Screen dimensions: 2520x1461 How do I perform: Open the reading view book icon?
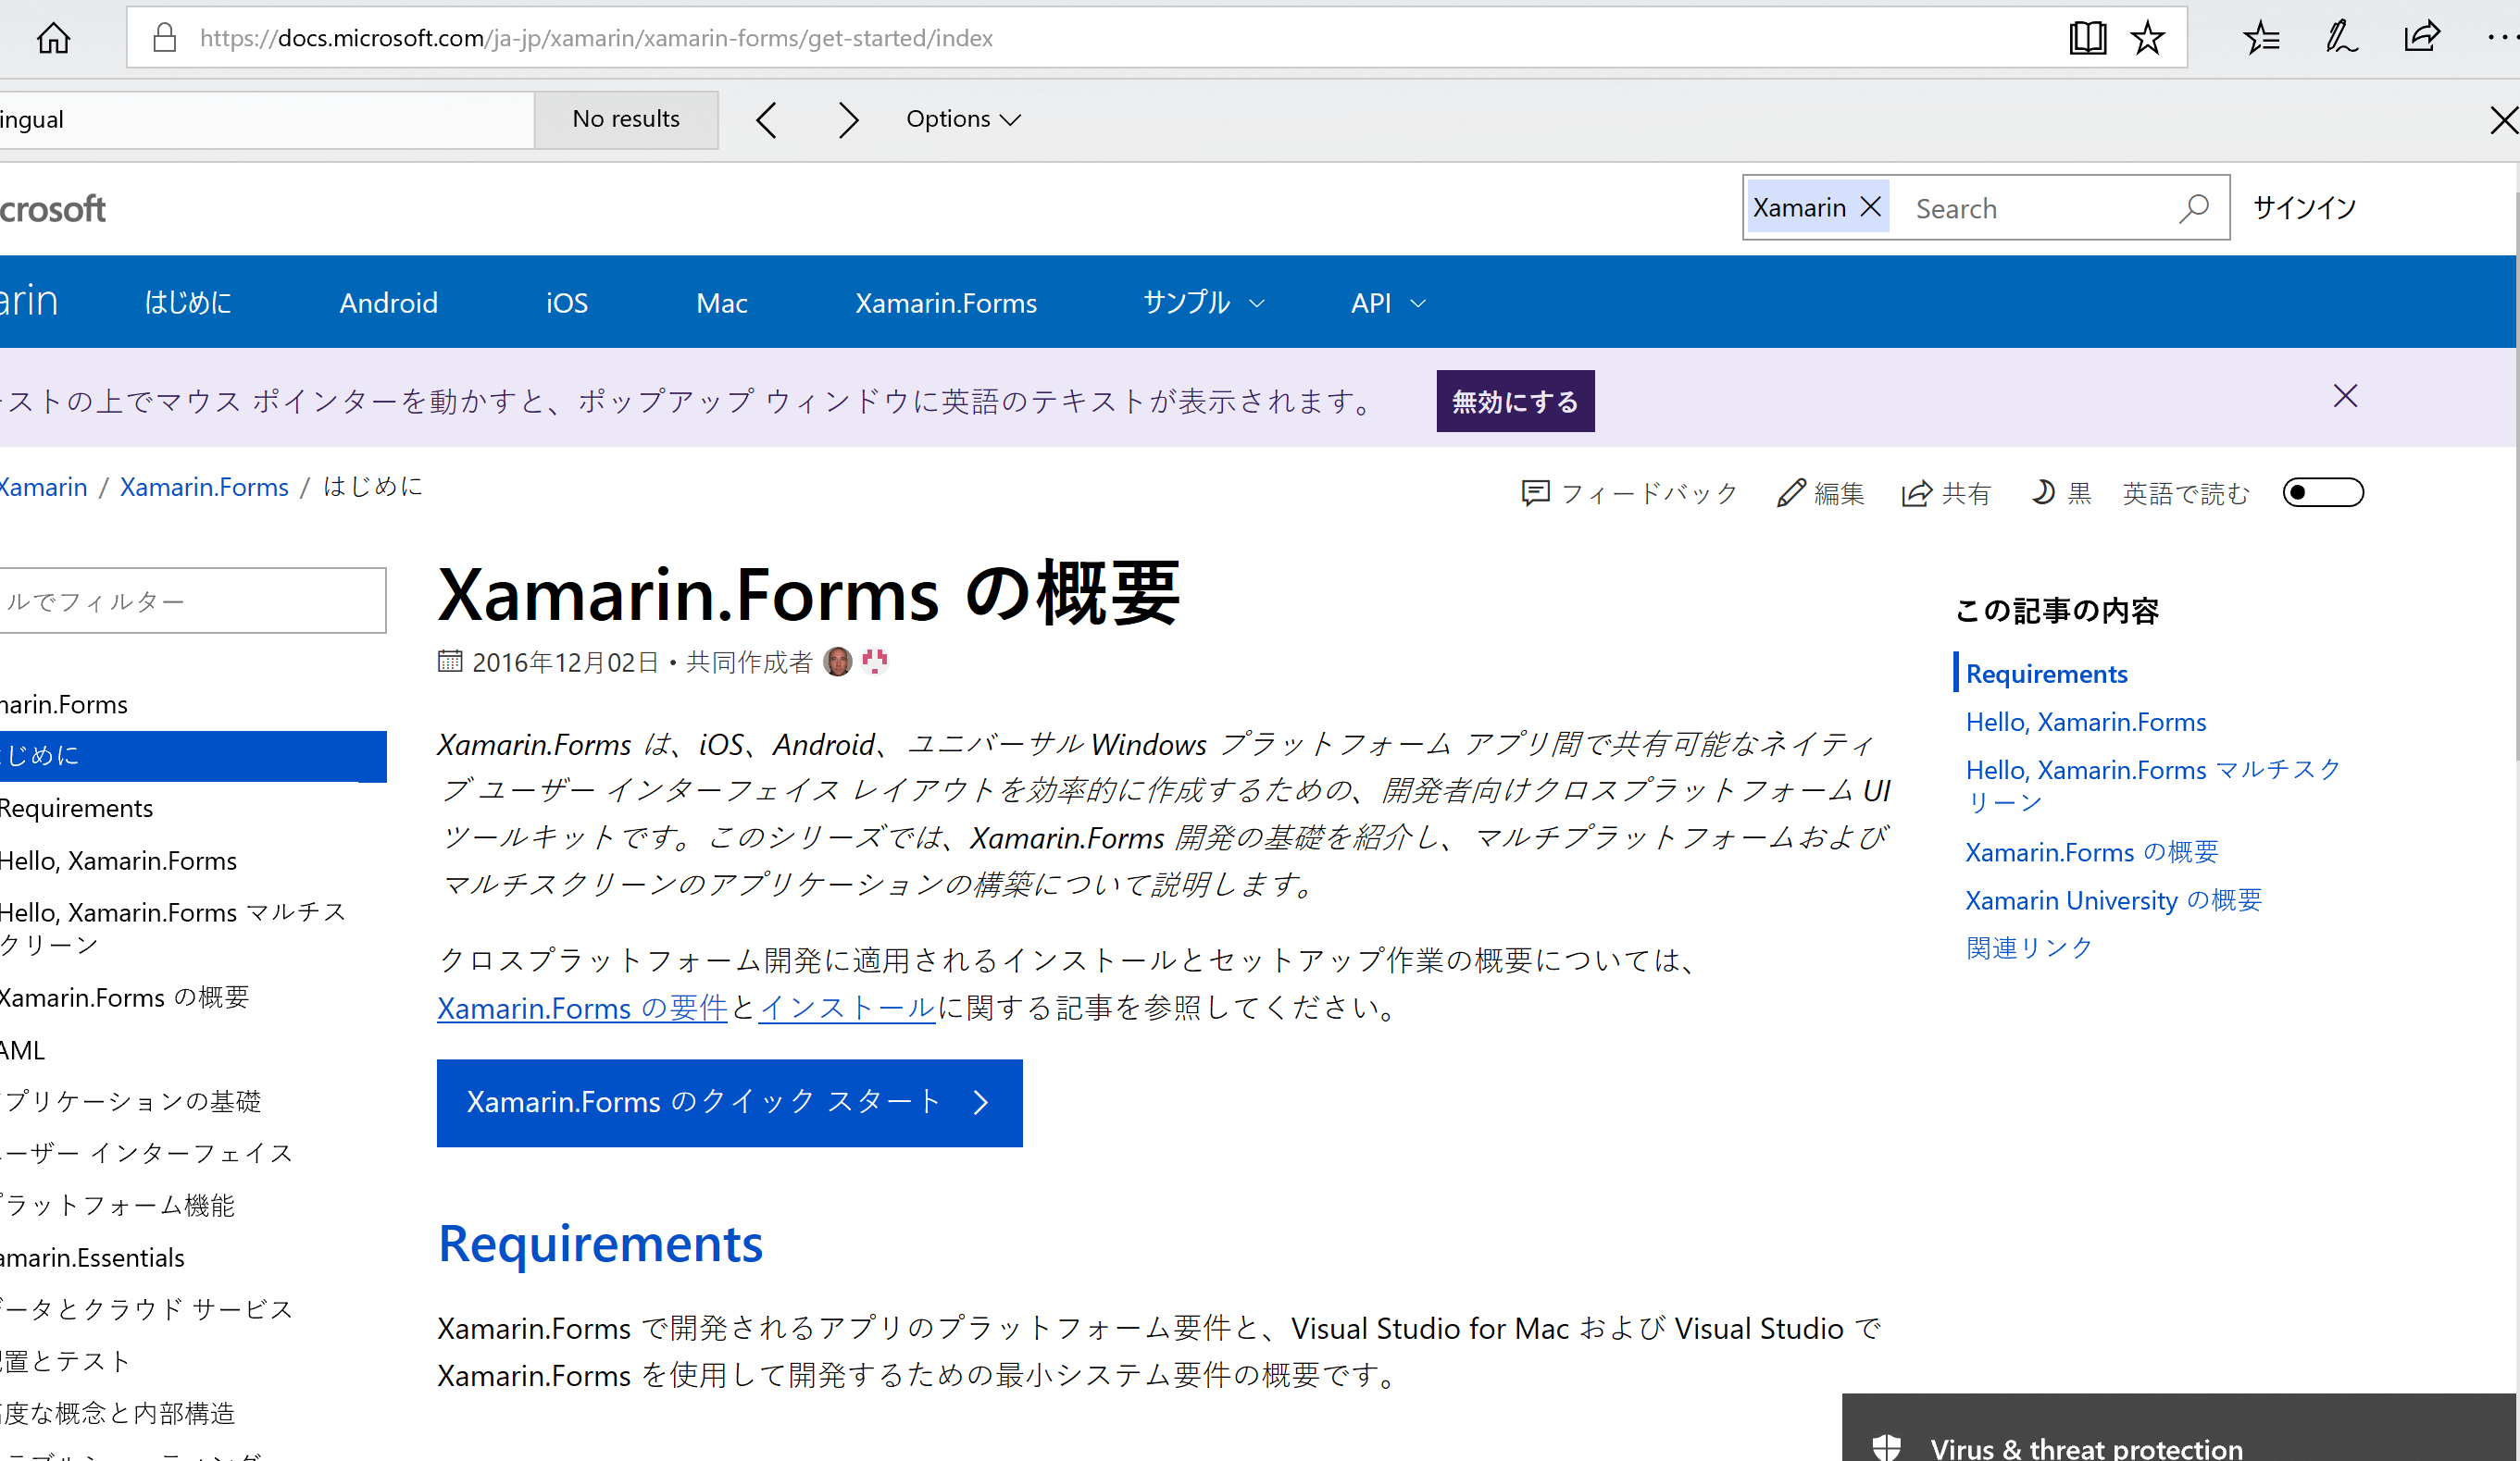click(2087, 38)
